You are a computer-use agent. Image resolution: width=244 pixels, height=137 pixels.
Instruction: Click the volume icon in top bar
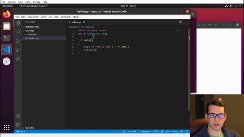(231, 6)
